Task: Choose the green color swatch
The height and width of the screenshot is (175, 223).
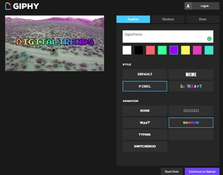Action: 162,50
